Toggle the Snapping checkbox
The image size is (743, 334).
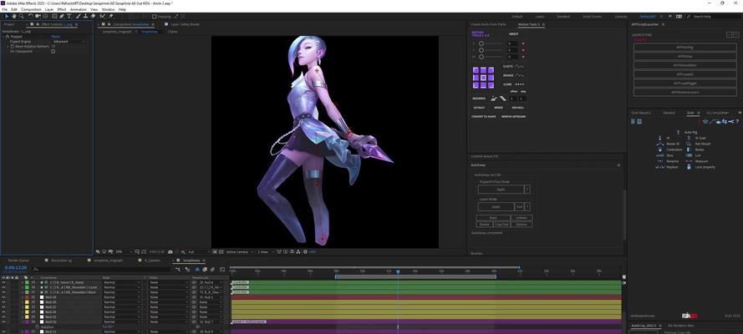pyautogui.click(x=154, y=16)
